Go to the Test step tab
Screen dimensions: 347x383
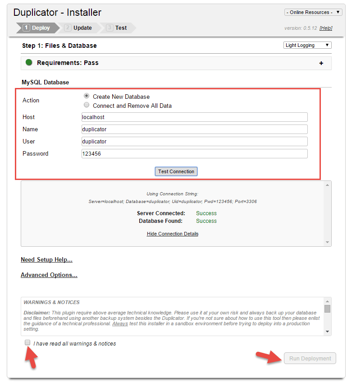click(x=119, y=28)
